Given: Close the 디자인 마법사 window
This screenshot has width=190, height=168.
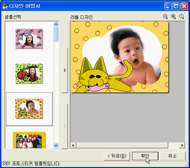Looking at the screenshot, I should (x=184, y=6).
